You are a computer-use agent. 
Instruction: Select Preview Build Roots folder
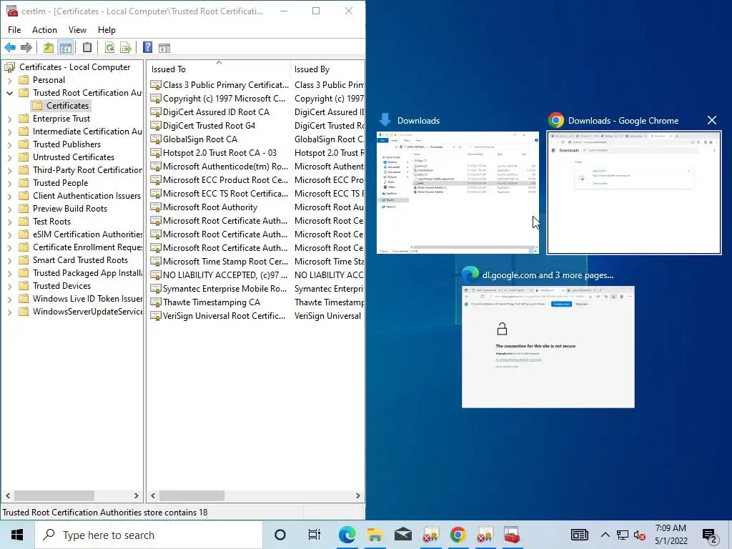(69, 209)
